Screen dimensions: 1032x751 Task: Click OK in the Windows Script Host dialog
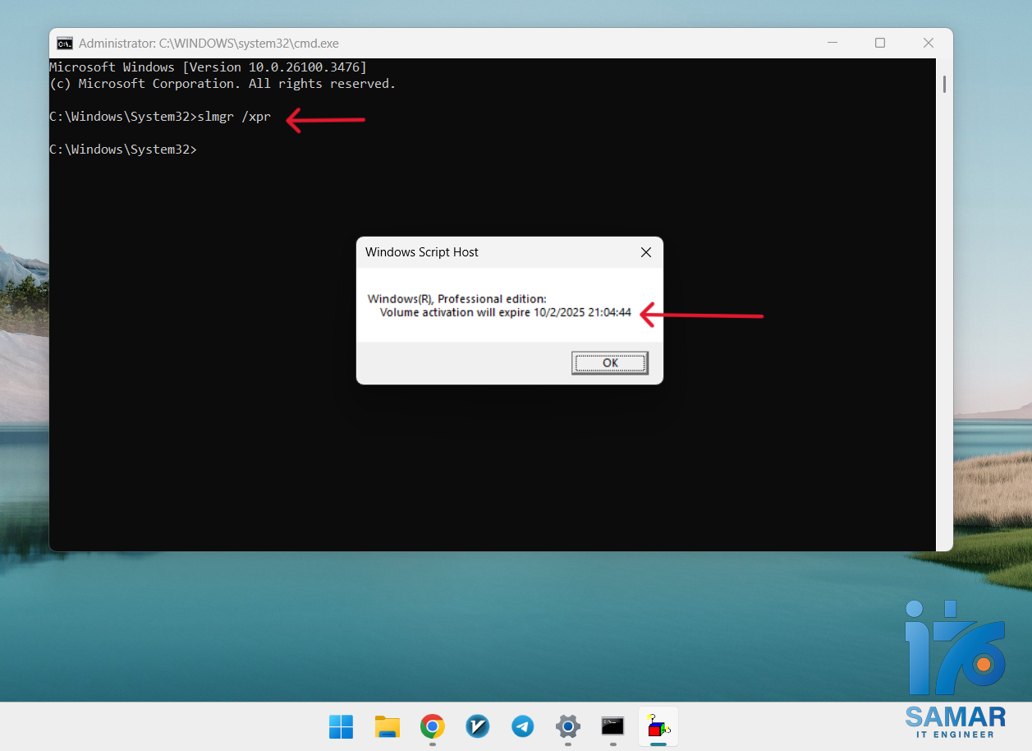click(609, 362)
